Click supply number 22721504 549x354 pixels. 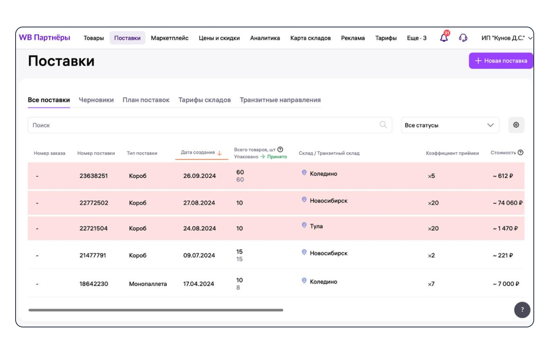tap(94, 228)
